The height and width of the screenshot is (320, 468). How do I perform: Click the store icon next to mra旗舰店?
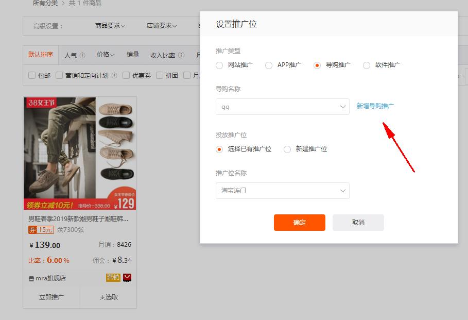coord(30,277)
